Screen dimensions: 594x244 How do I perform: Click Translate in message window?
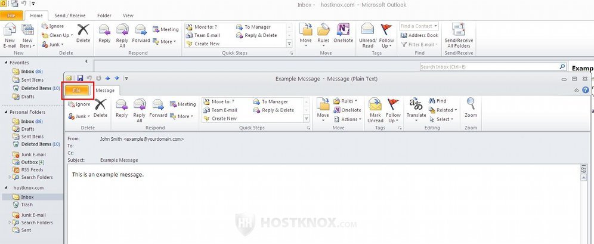coord(416,110)
